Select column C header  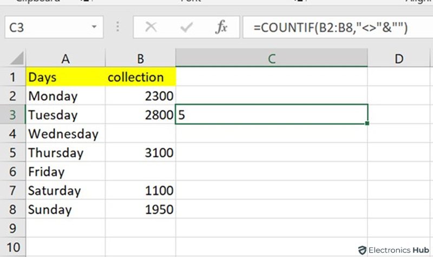point(272,58)
